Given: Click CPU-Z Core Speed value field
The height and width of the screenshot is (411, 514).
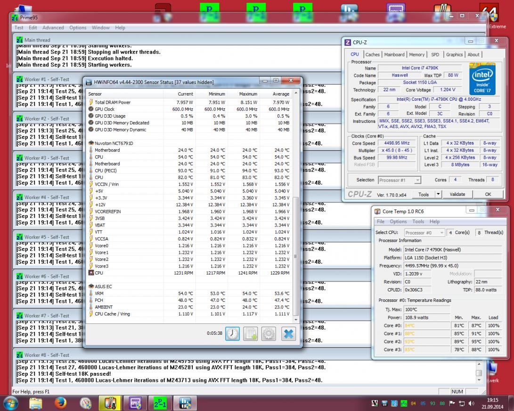Looking at the screenshot, I should pyautogui.click(x=396, y=143).
